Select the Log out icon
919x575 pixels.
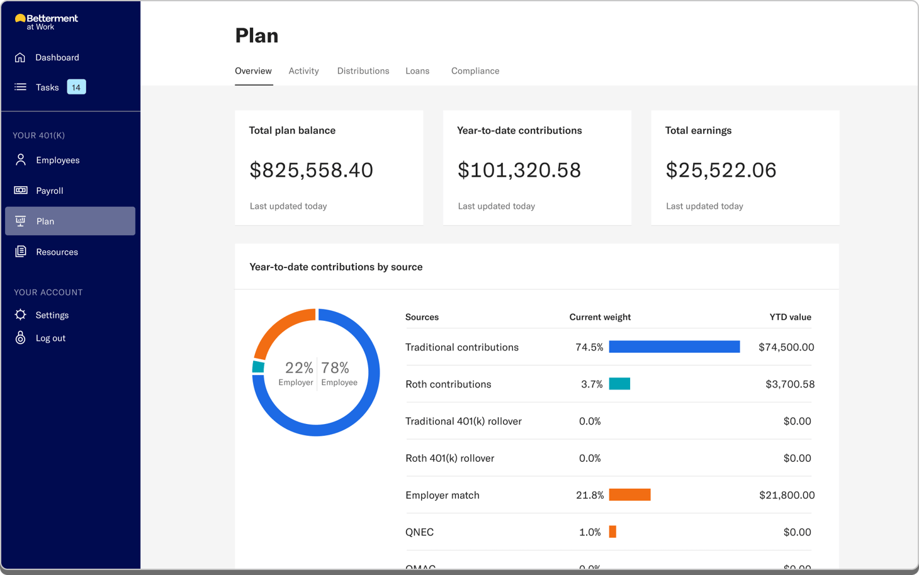click(x=21, y=338)
